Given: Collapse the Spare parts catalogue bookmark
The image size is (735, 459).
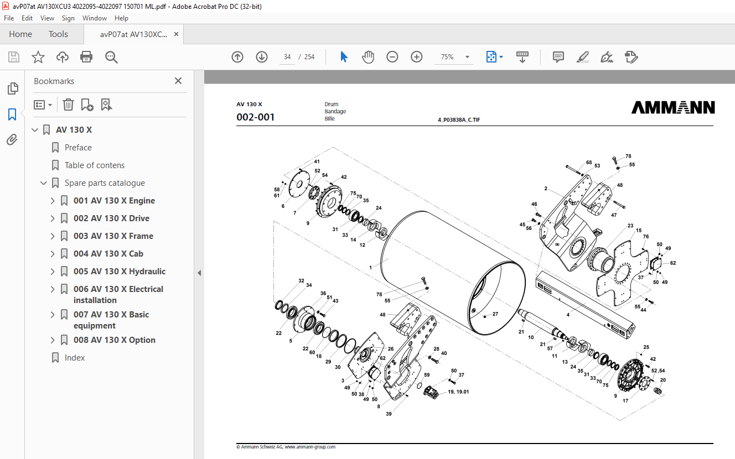Looking at the screenshot, I should click(x=44, y=183).
